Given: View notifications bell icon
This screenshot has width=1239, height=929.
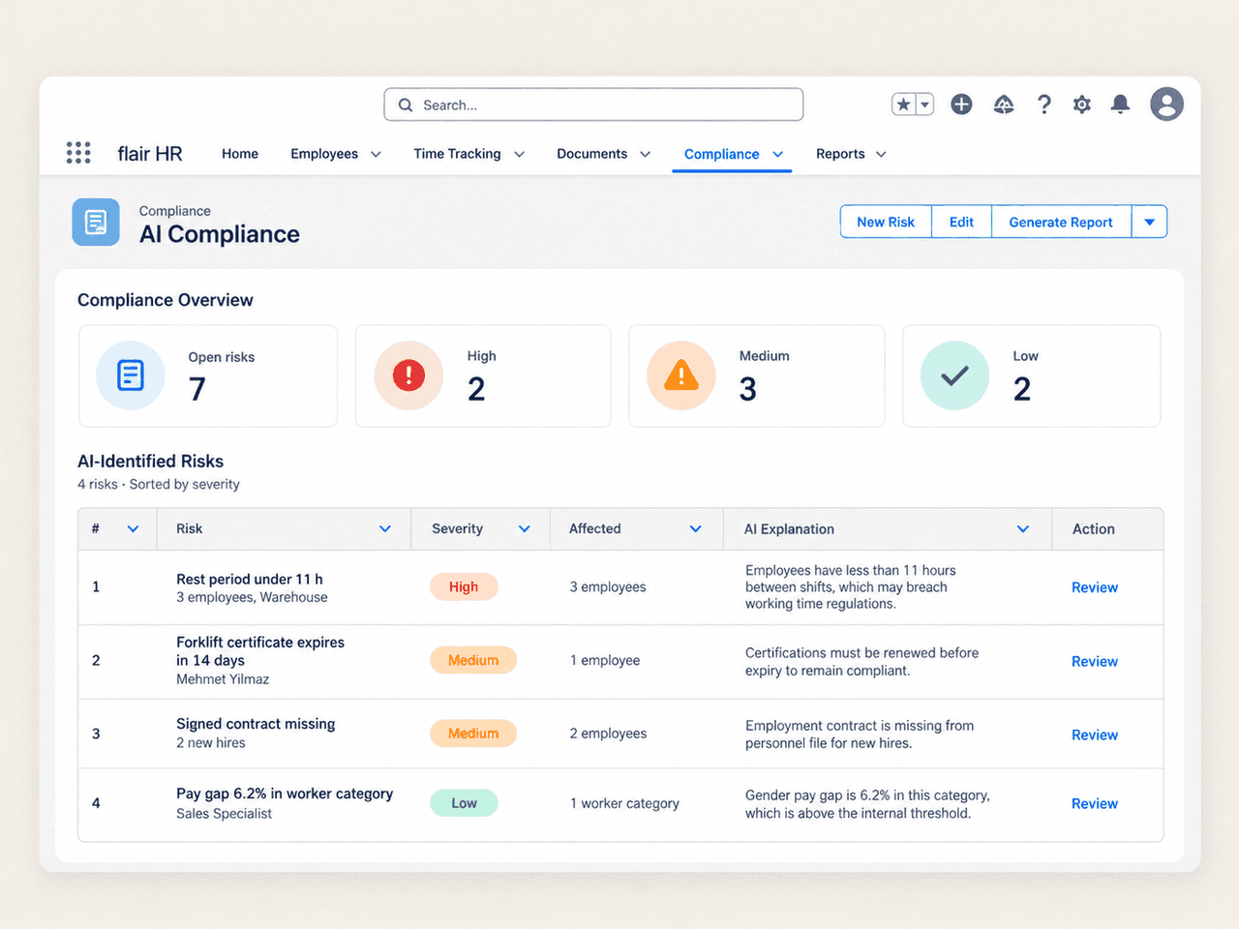Looking at the screenshot, I should [1120, 105].
